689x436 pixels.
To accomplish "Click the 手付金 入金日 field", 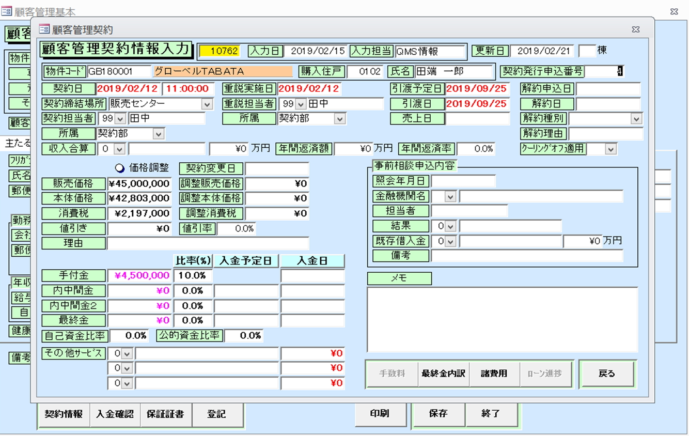I will (x=312, y=276).
